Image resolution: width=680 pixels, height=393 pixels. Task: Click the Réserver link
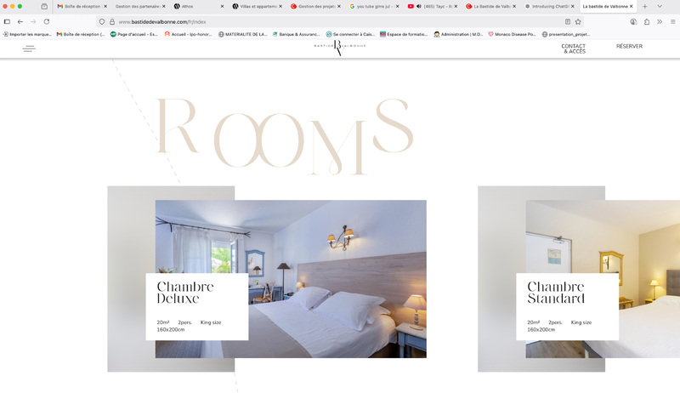(629, 46)
